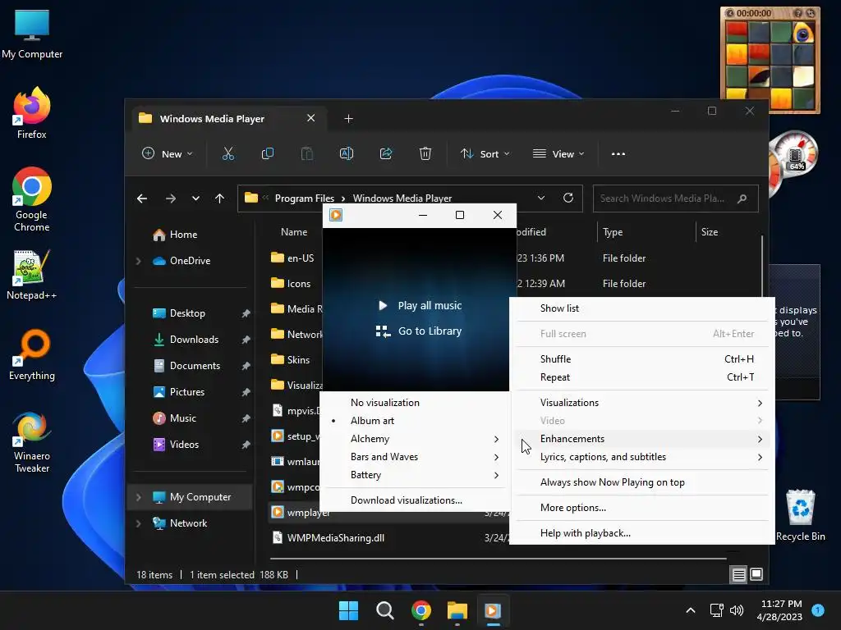Click the search magnifier icon in Explorer
The width and height of the screenshot is (841, 630).
[742, 199]
